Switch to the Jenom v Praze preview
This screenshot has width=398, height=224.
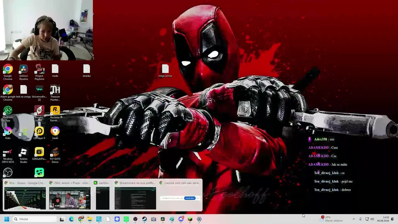tap(70, 195)
